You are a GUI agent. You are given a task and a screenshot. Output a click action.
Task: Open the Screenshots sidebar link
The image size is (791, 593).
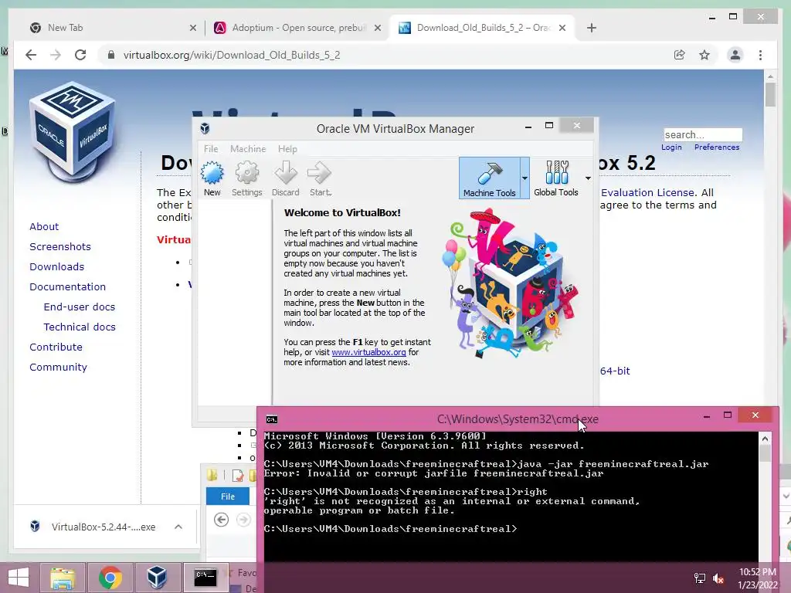pos(60,246)
